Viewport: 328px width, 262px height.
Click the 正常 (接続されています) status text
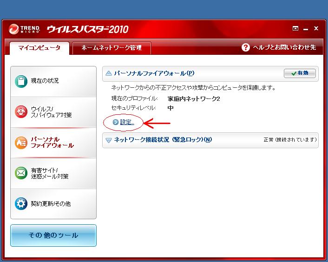point(289,139)
